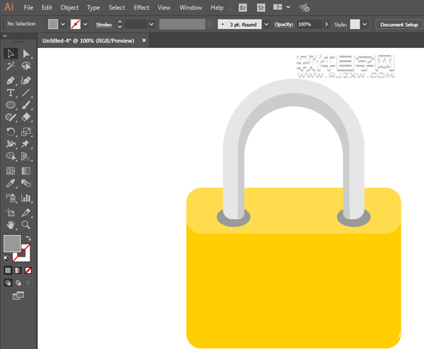This screenshot has width=424, height=349.
Task: Select the Column Graph tool
Action: pyautogui.click(x=26, y=198)
